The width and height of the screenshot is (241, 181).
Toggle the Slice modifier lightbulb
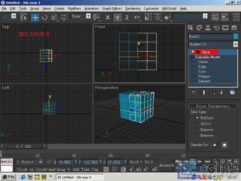(192, 52)
